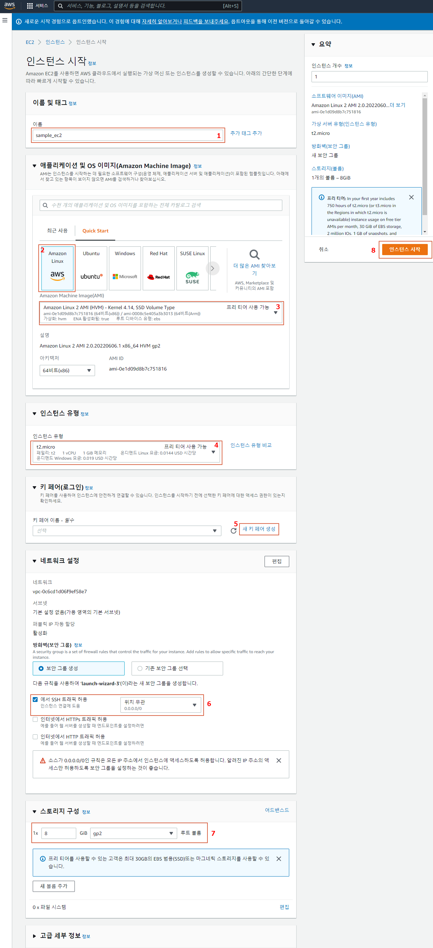The image size is (433, 948).
Task: Select the Ubuntu AMI tile
Action: click(91, 268)
